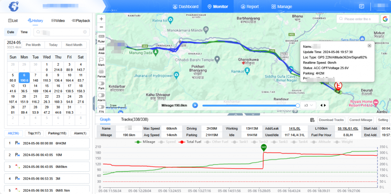Start track playback with the play button
Screen dimensions: 391x194
(x=195, y=105)
